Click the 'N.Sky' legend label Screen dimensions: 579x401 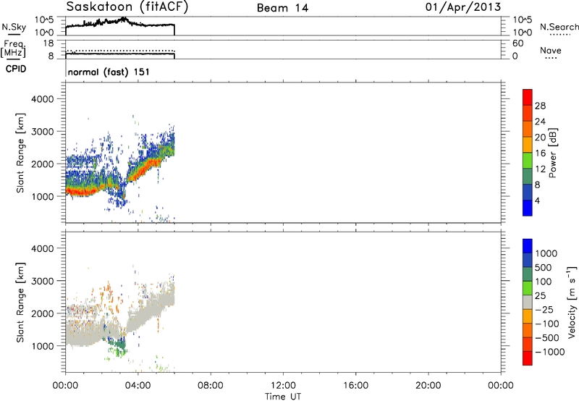(x=14, y=27)
